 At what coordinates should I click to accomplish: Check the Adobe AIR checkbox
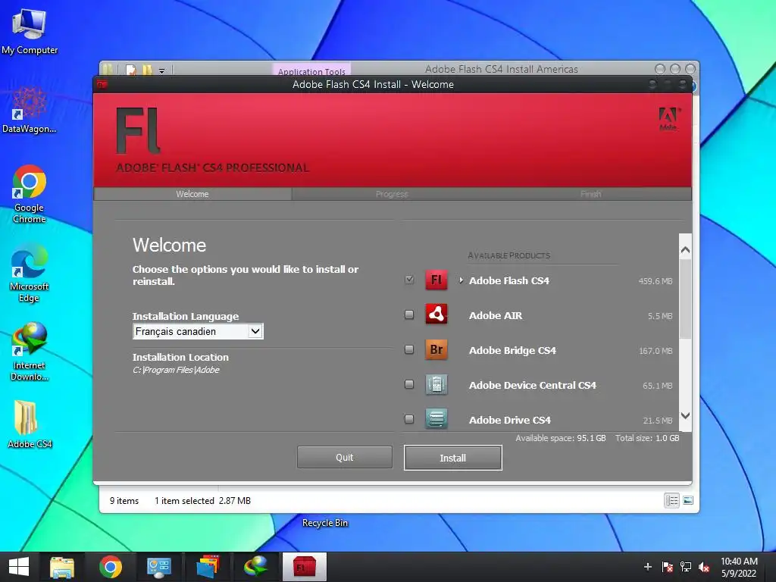point(409,314)
